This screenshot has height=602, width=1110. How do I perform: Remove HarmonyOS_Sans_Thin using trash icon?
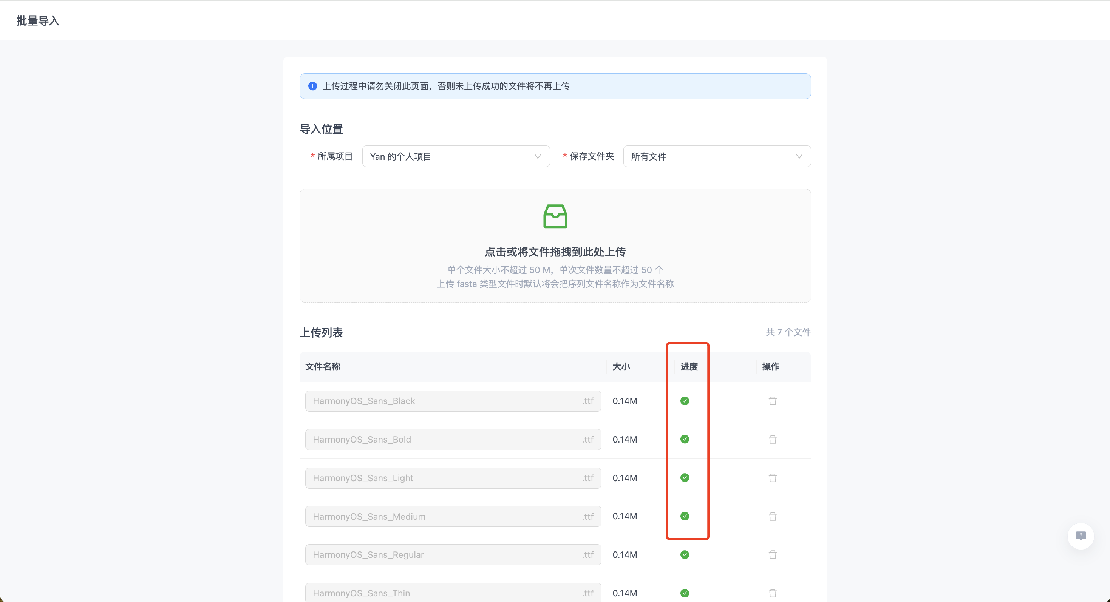tap(773, 593)
